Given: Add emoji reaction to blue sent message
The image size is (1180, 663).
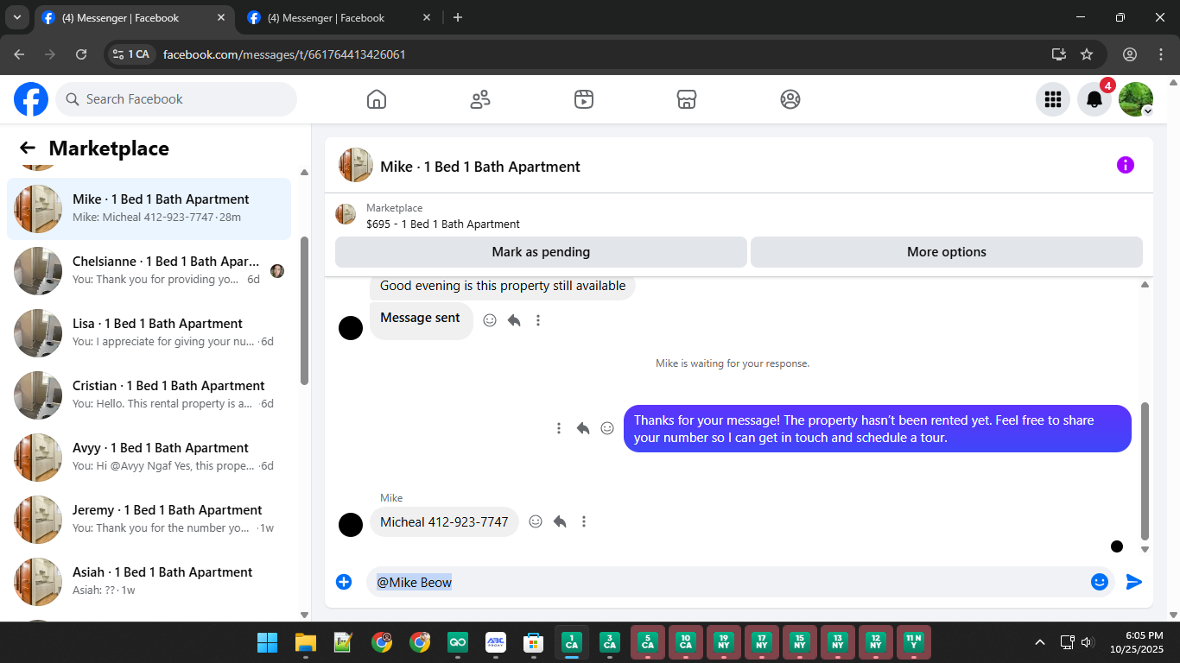Looking at the screenshot, I should pos(607,428).
